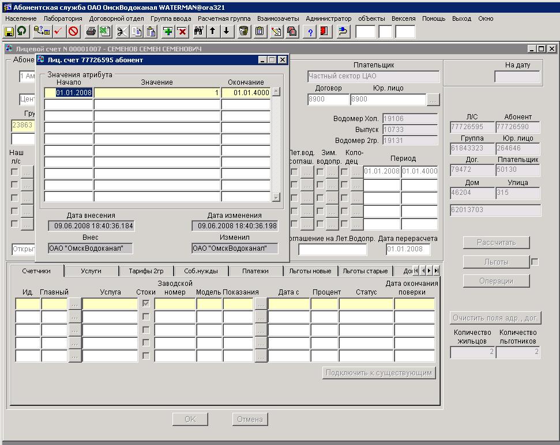Open search with the binoculars icon
The height and width of the screenshot is (445, 560).
pos(199,31)
